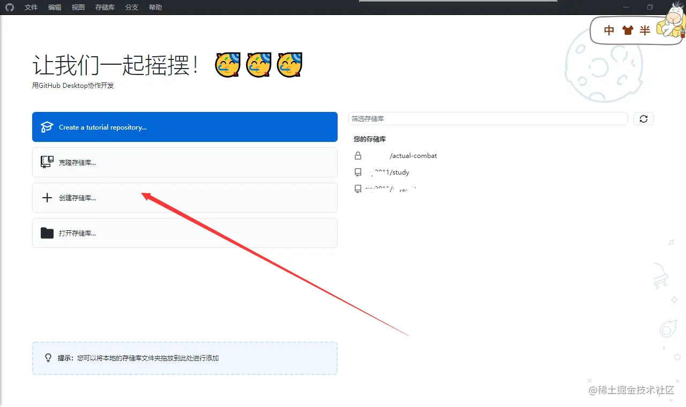Click the lock icon beside actual-combat
This screenshot has width=686, height=407.
tap(358, 156)
